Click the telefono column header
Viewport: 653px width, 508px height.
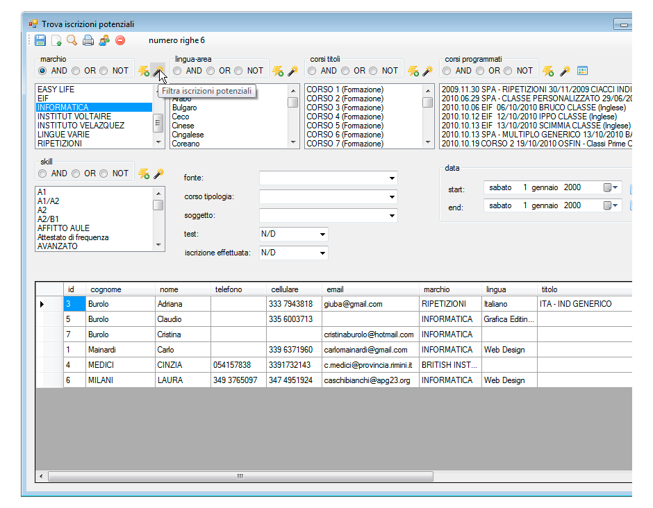pos(238,289)
